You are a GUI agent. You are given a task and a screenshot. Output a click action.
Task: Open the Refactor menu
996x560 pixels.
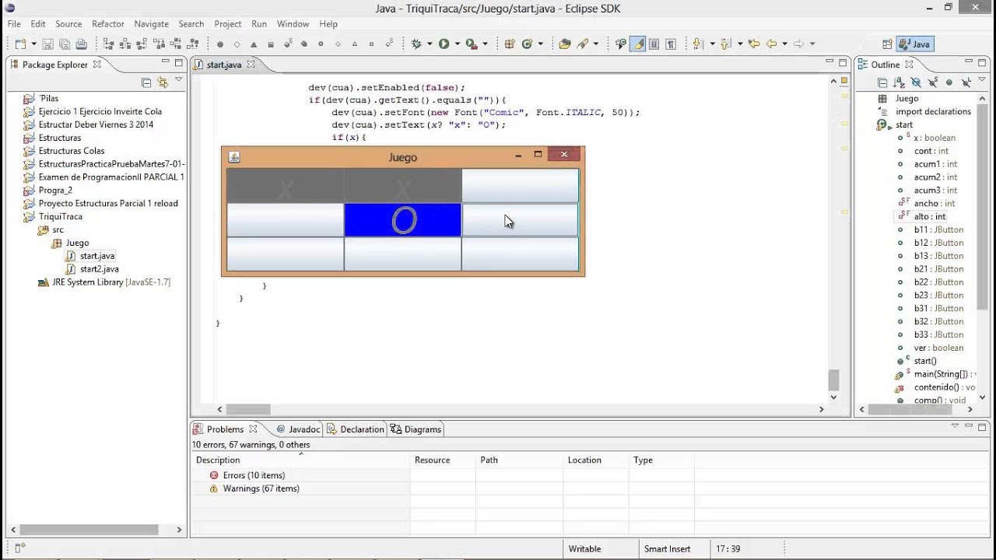point(108,24)
